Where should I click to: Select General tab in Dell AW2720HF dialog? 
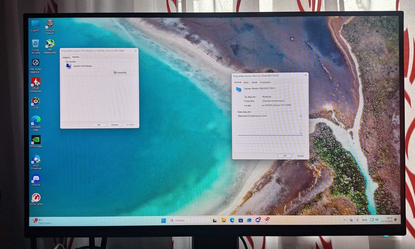(x=238, y=82)
